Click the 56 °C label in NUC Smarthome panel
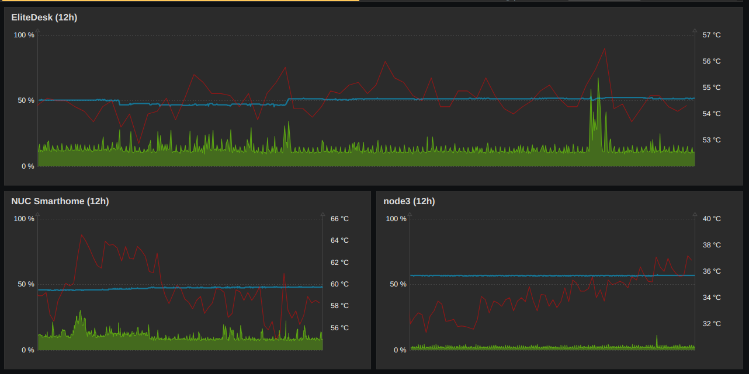This screenshot has height=374, width=749. (339, 328)
